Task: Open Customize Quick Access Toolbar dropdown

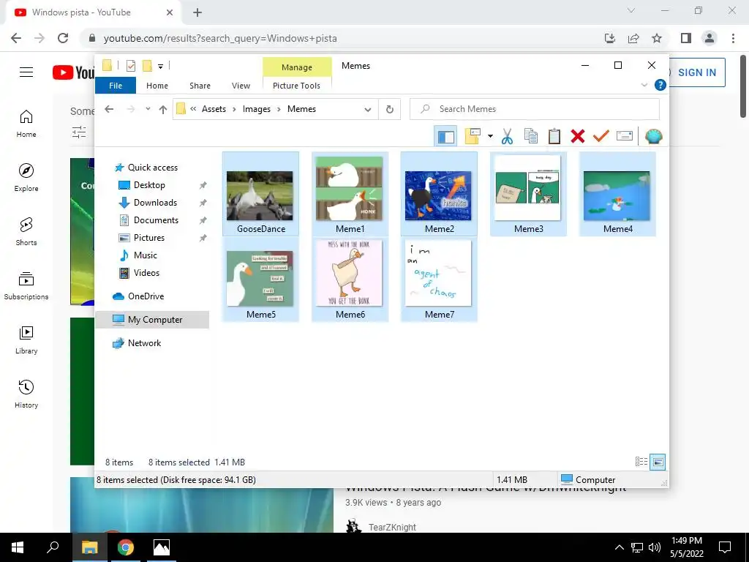Action: pyautogui.click(x=160, y=67)
